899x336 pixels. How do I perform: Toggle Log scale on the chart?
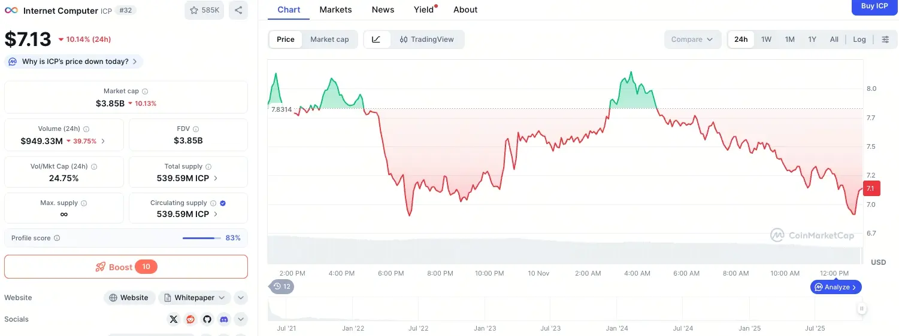[859, 39]
